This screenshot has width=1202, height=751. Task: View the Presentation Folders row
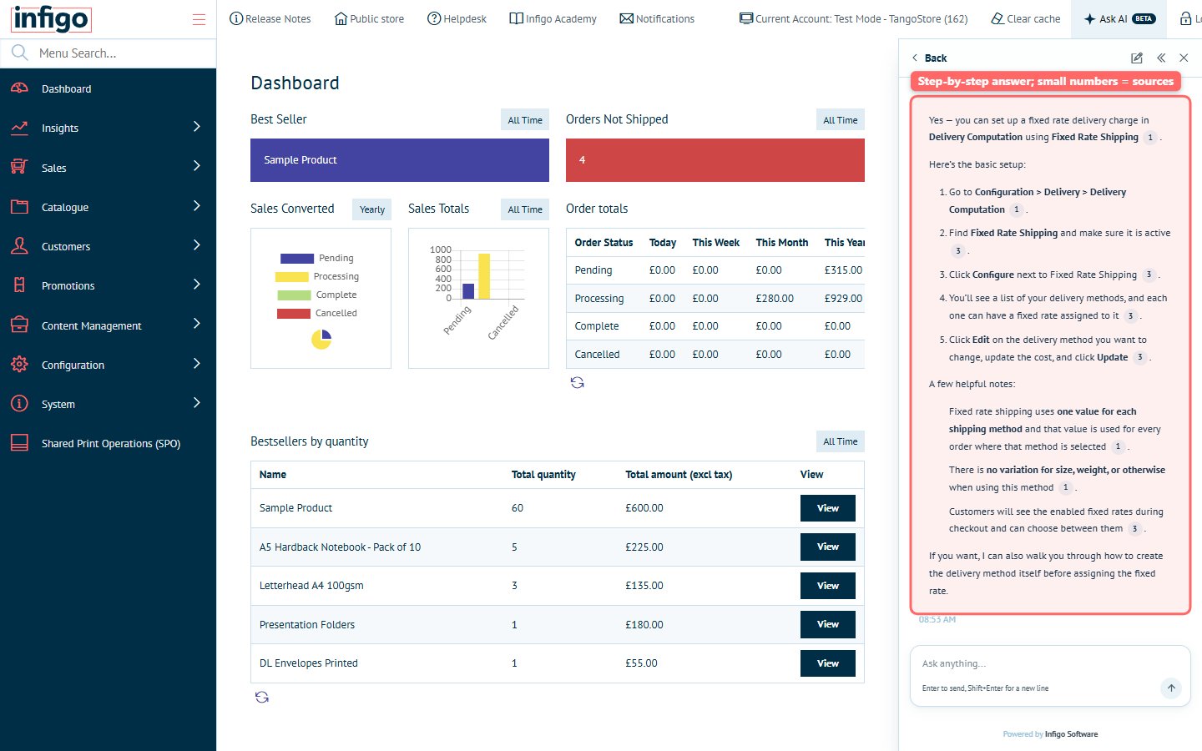coord(828,624)
